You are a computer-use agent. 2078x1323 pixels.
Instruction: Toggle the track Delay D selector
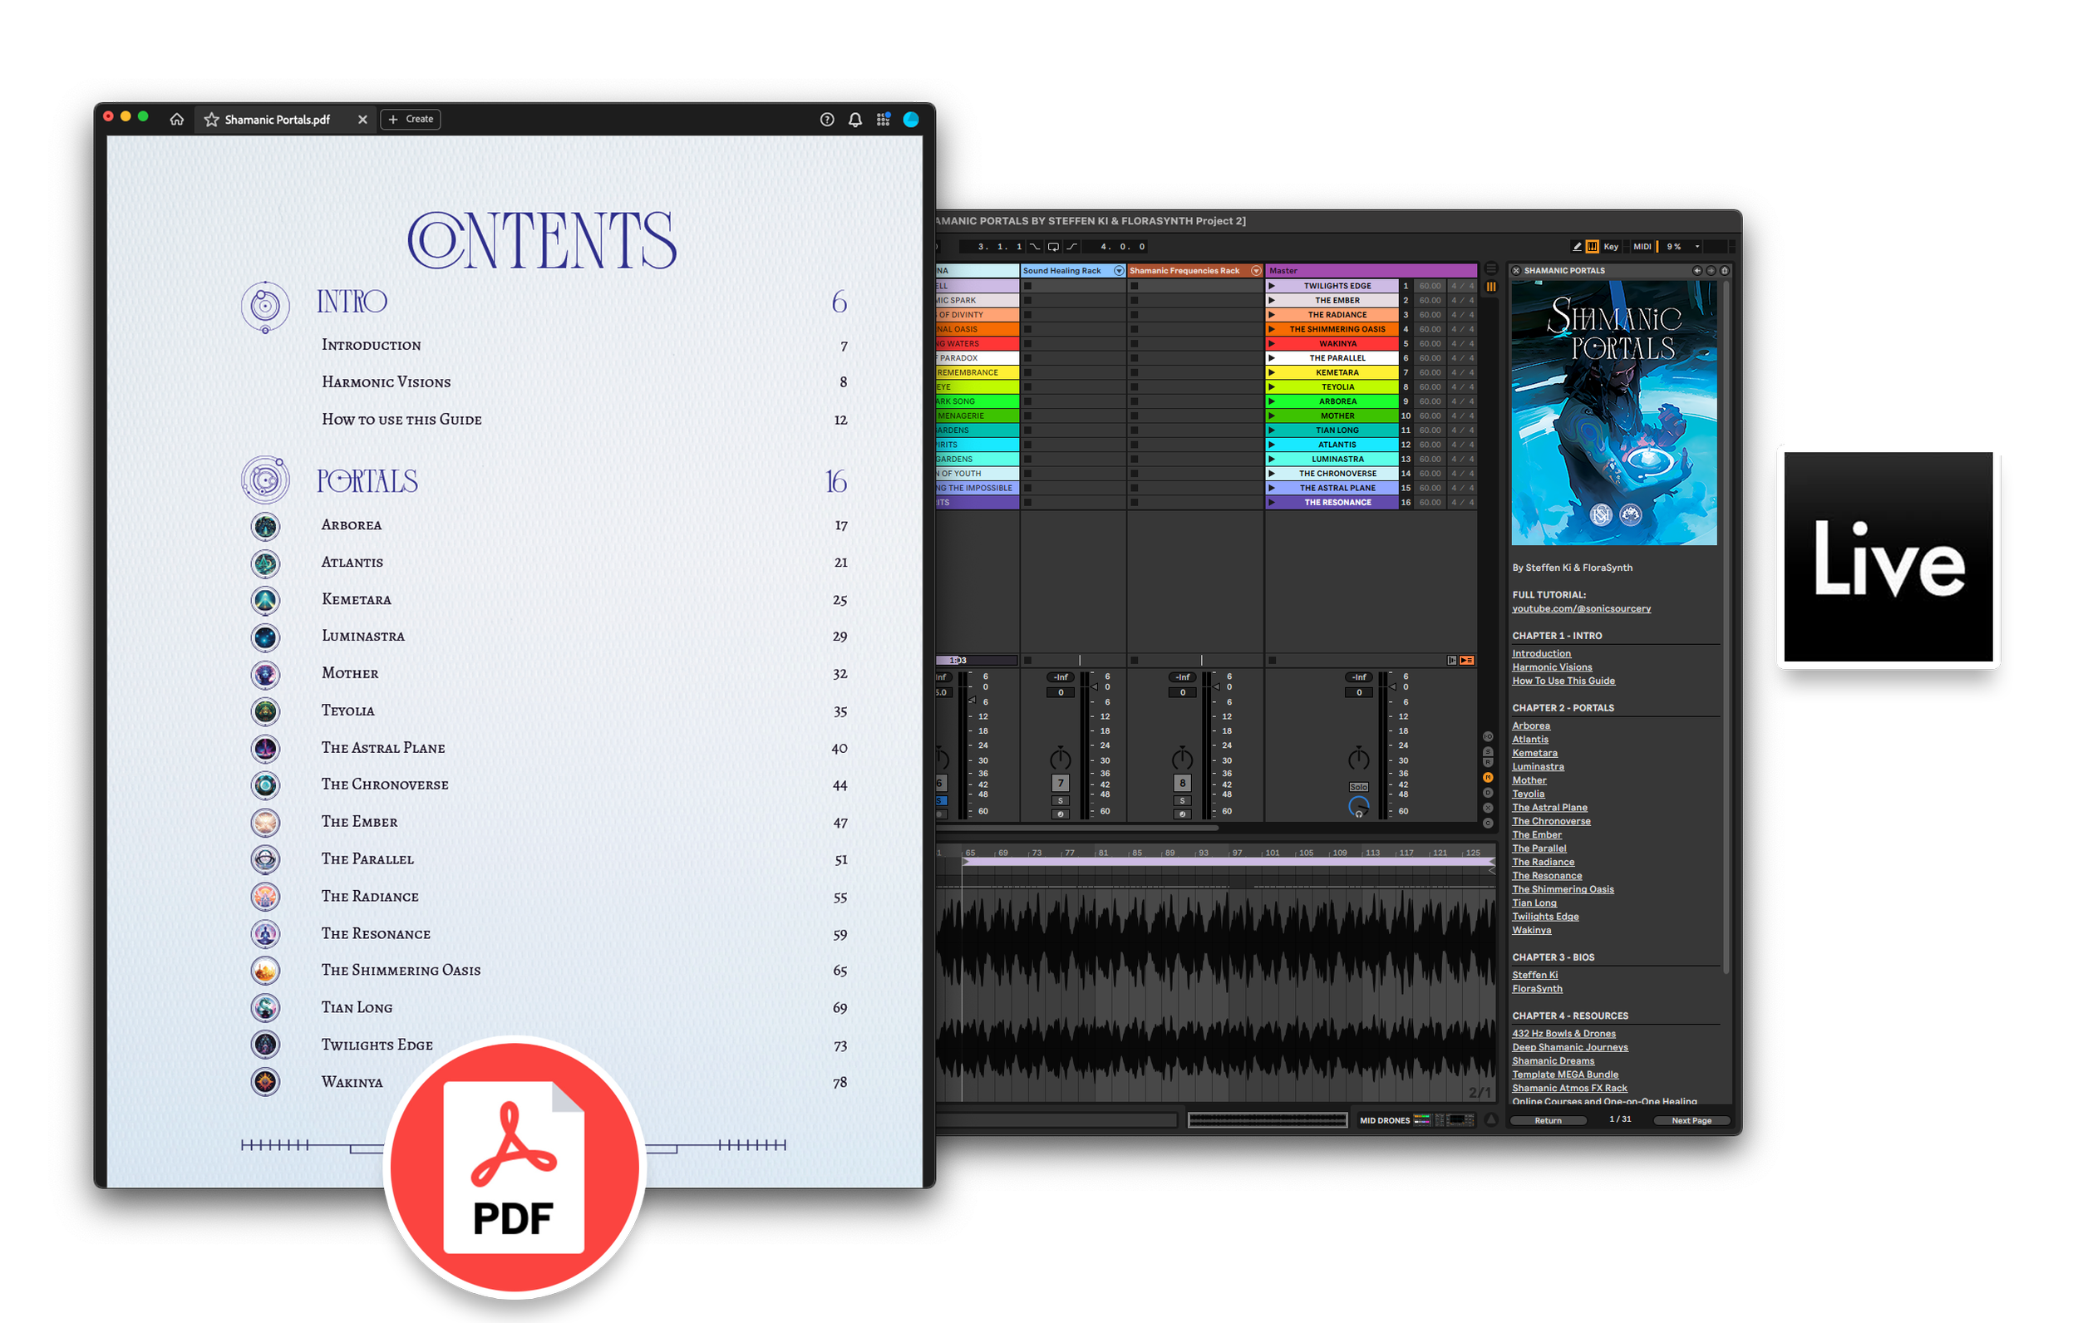pyautogui.click(x=1488, y=793)
